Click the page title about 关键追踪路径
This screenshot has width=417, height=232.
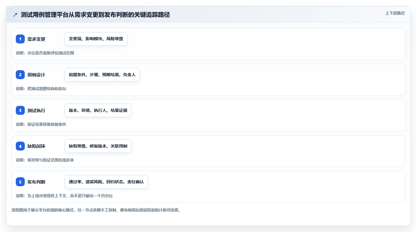(x=95, y=15)
